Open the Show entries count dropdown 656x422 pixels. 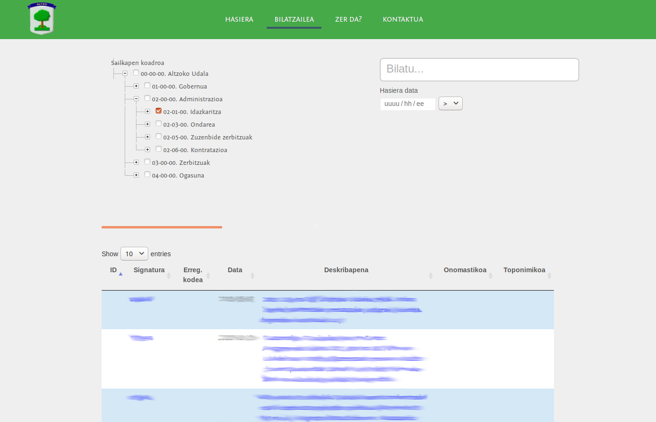pyautogui.click(x=134, y=254)
